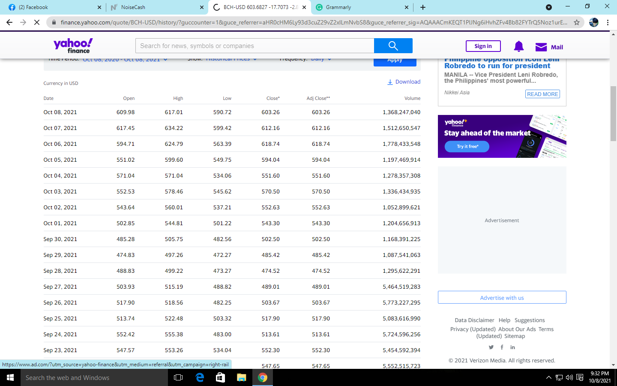This screenshot has width=617, height=386.
Task: Bookmark this page with star icon
Action: (x=577, y=22)
